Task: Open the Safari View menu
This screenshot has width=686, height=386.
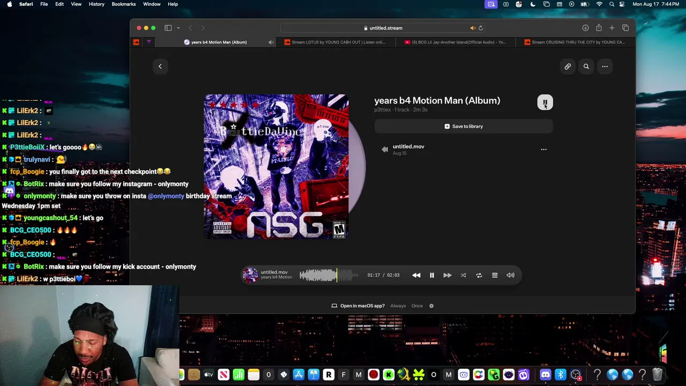Action: (76, 4)
